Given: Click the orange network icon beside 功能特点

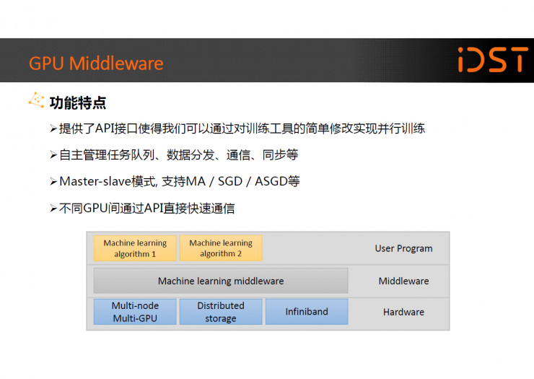Looking at the screenshot, I should coord(36,100).
